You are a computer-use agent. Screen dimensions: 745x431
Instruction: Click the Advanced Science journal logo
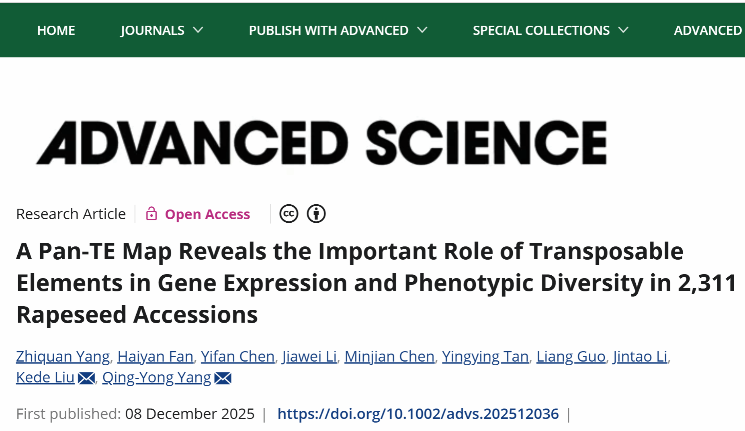pos(321,143)
